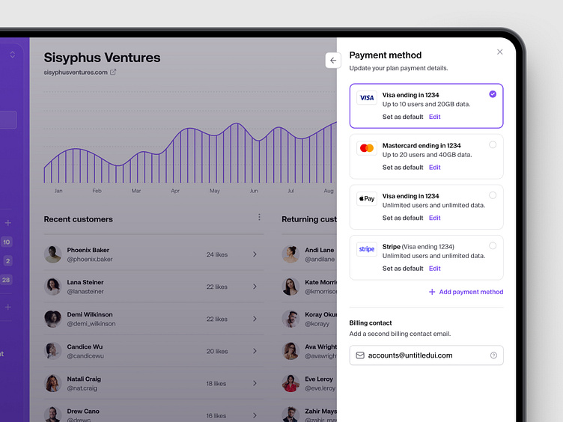Choose the Stripe payment option radio
This screenshot has height=422, width=563.
point(493,245)
